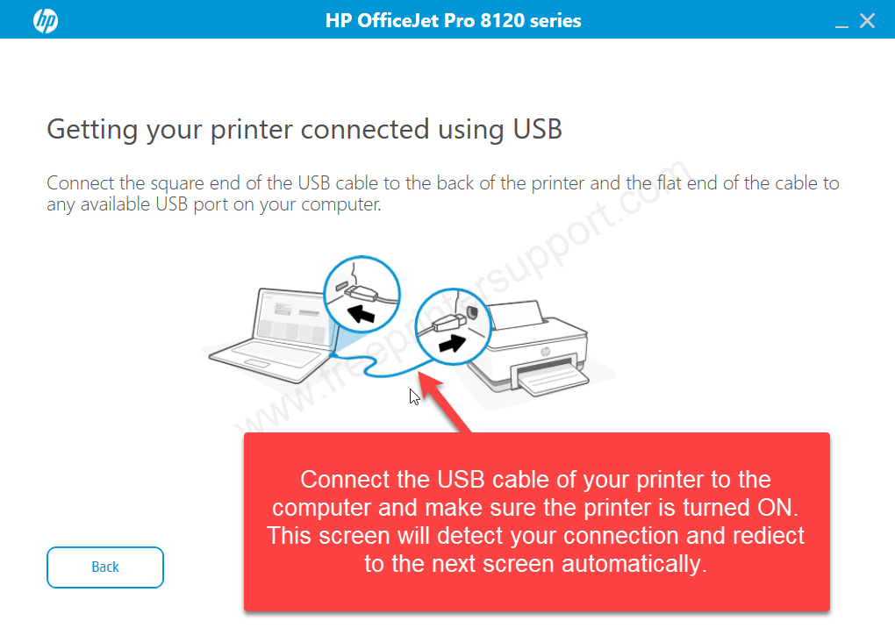Click the paper output tray on printer

click(553, 379)
